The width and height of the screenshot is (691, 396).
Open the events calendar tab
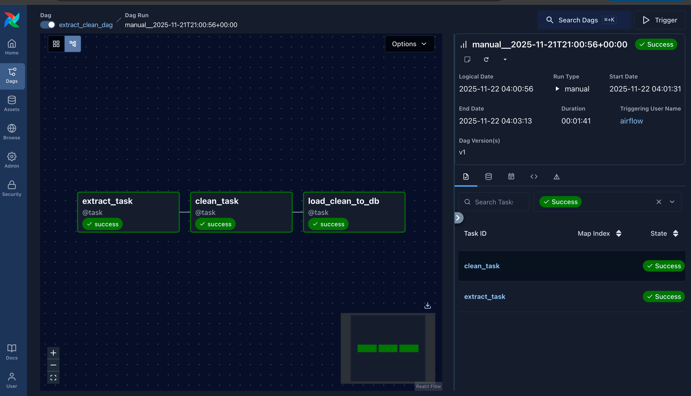[511, 177]
